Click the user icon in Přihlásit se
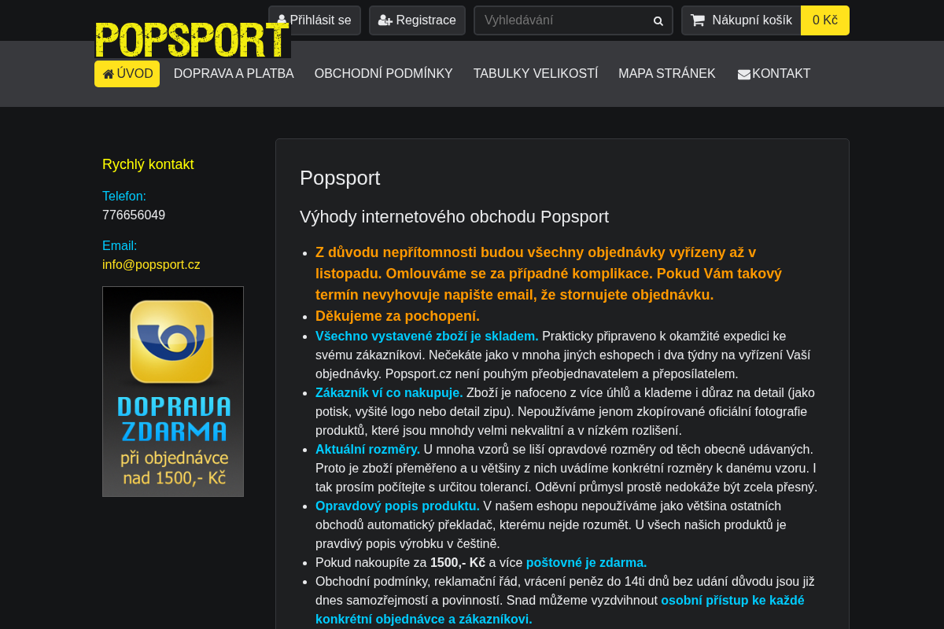The image size is (944, 629). (282, 20)
